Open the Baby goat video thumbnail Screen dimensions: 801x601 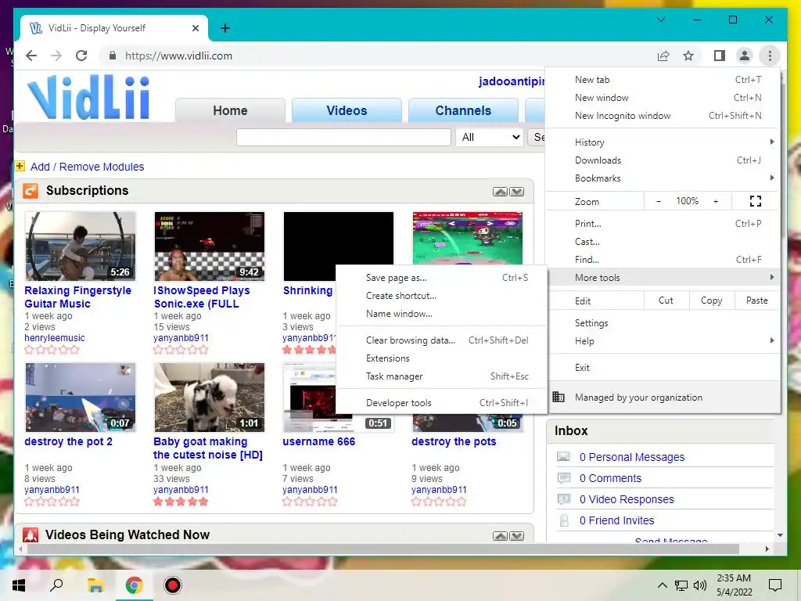point(210,397)
